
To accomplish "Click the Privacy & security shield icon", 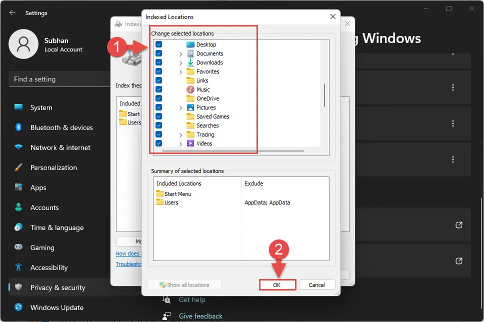I will (x=18, y=287).
